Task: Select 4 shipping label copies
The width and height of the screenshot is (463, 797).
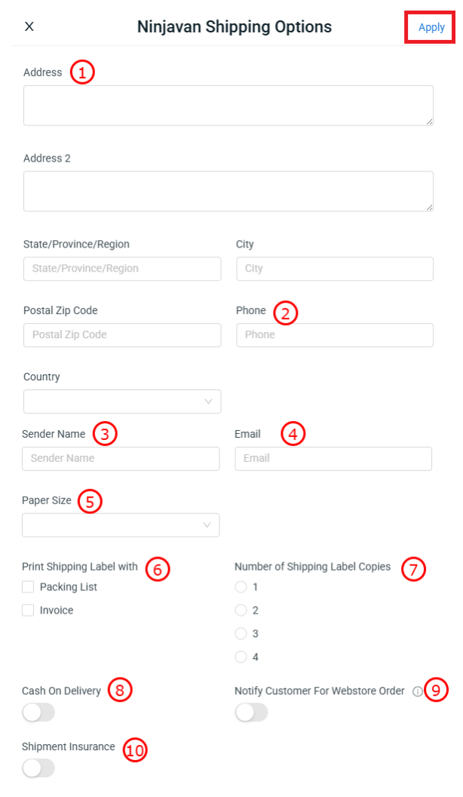Action: coord(241,657)
